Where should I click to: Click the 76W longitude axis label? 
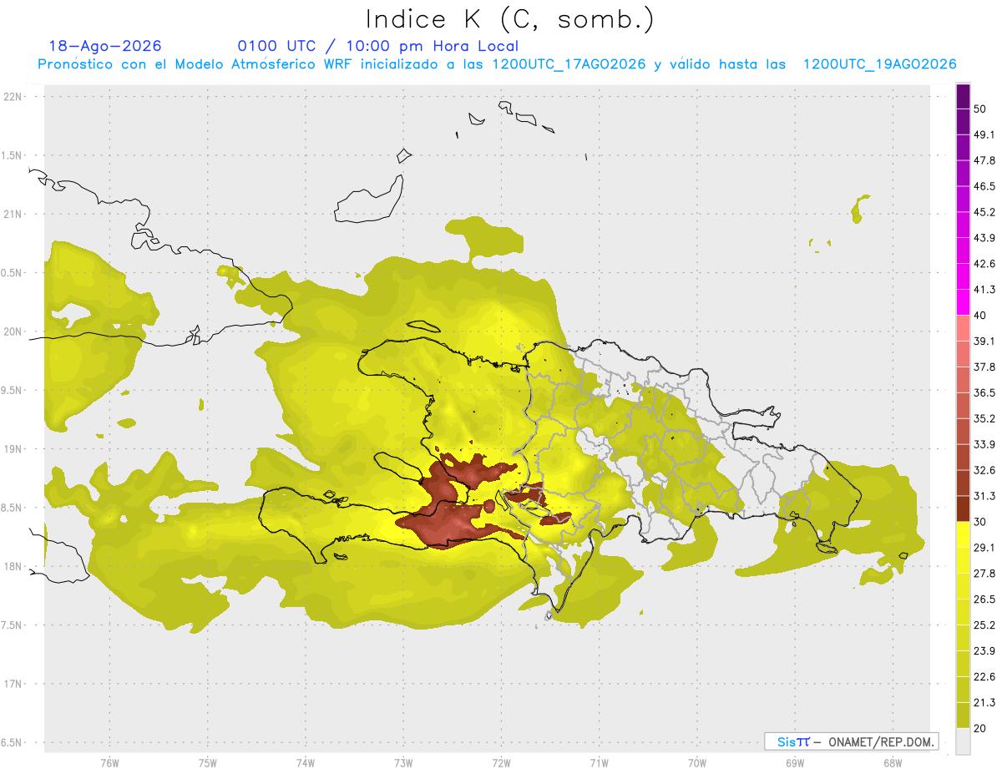pos(109,762)
